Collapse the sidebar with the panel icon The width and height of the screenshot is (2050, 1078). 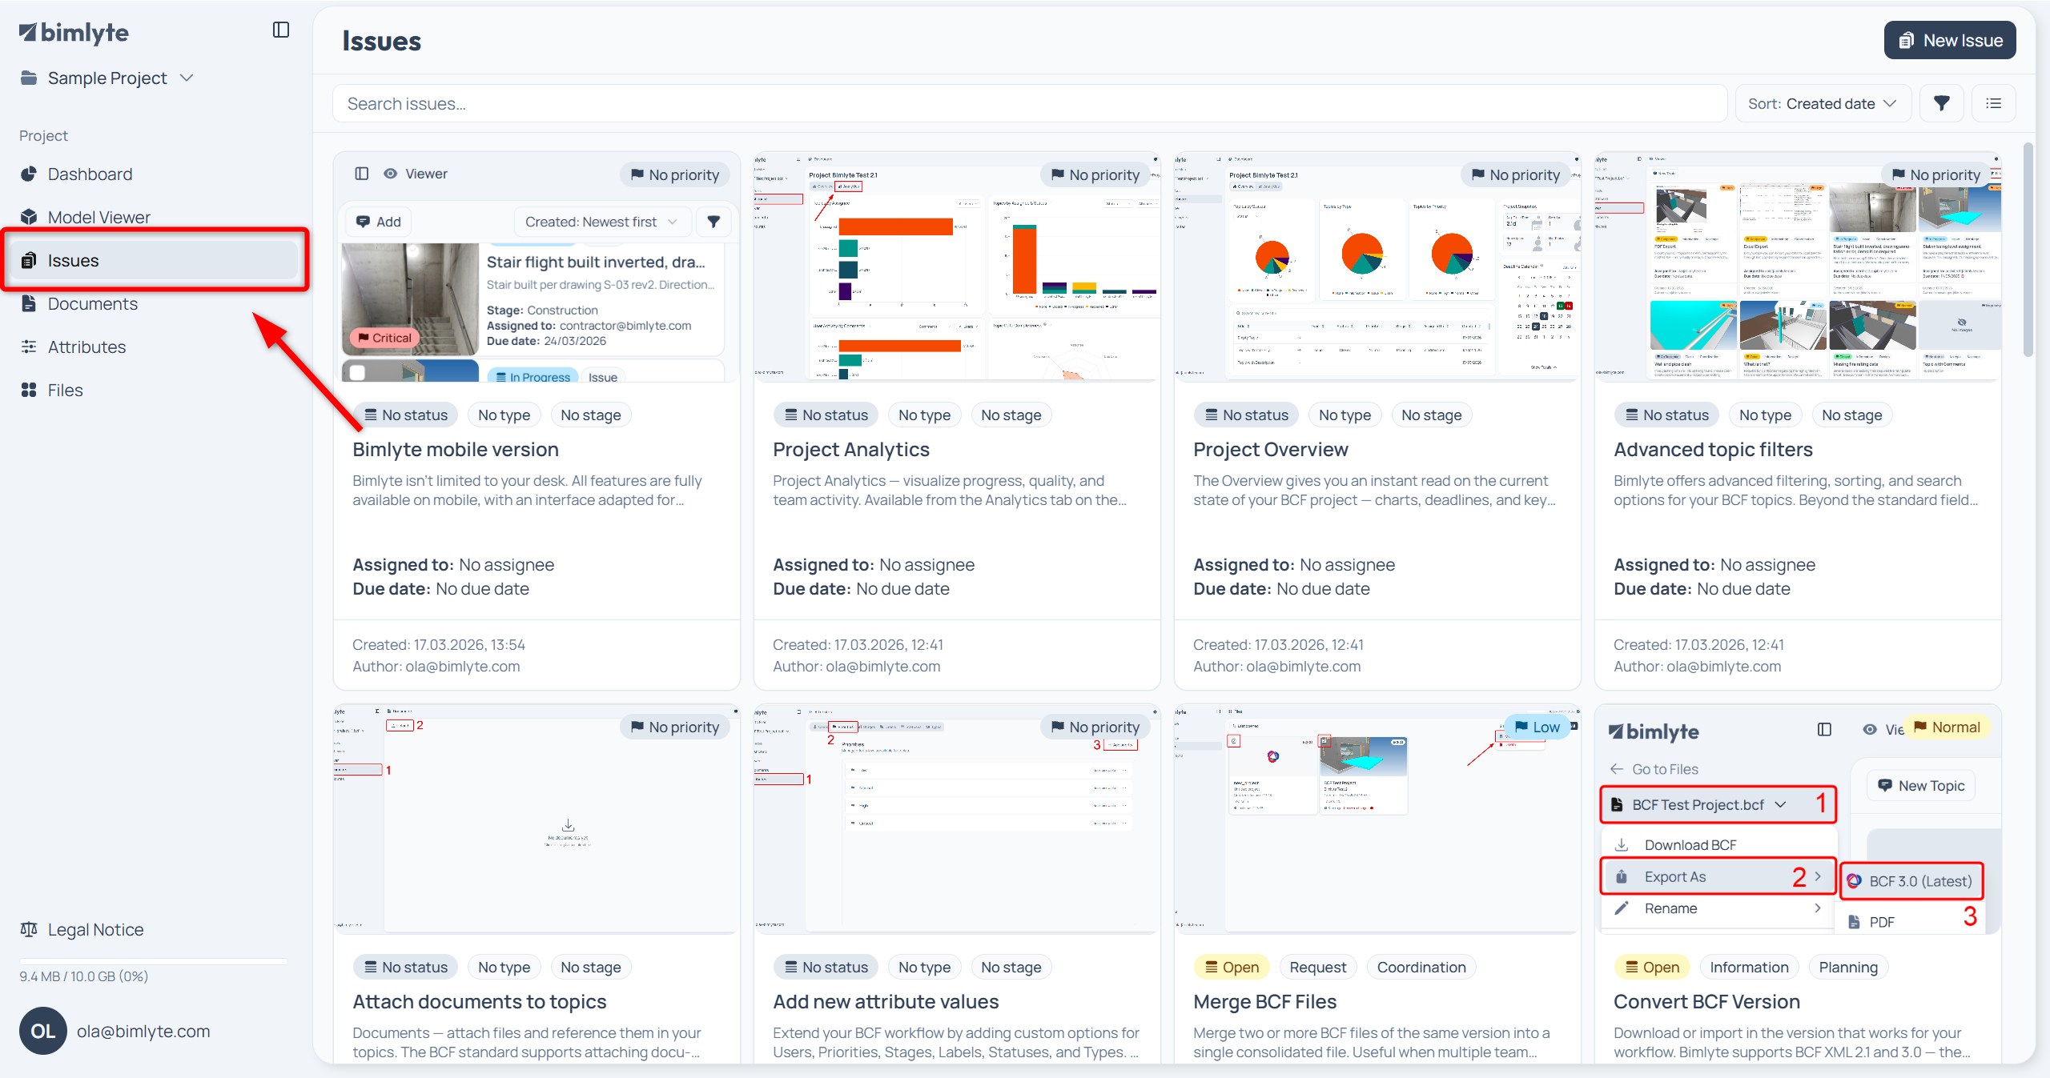click(280, 30)
